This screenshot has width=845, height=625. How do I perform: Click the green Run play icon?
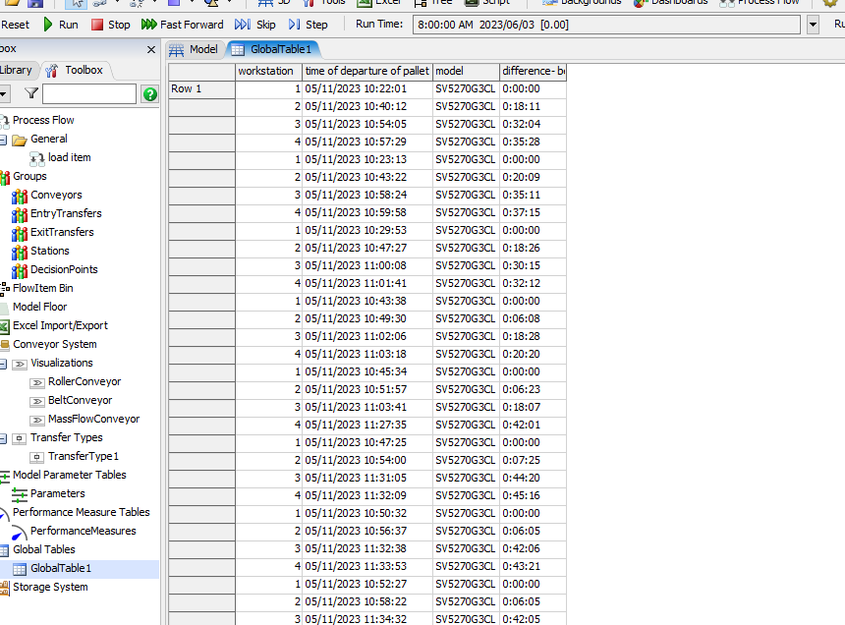pos(48,25)
